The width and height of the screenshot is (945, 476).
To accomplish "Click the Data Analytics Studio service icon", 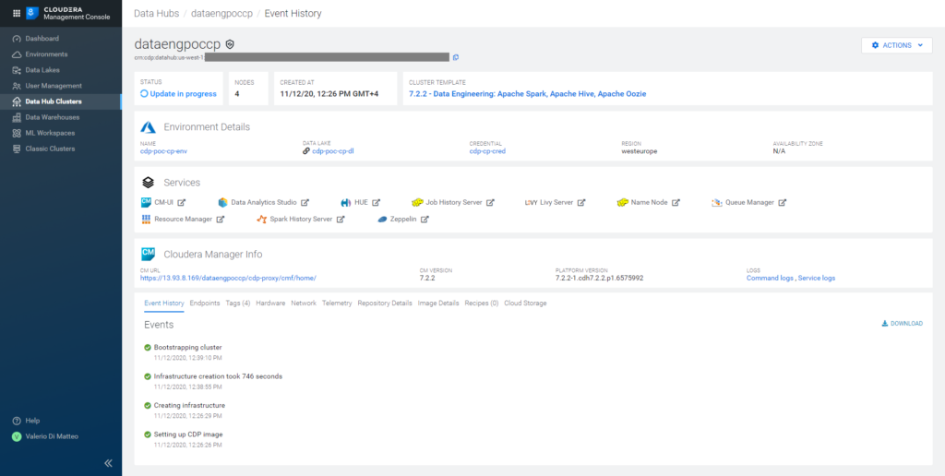I will pyautogui.click(x=223, y=202).
